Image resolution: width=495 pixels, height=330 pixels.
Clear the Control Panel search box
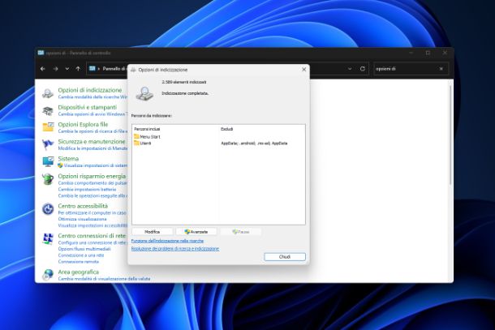(x=441, y=69)
